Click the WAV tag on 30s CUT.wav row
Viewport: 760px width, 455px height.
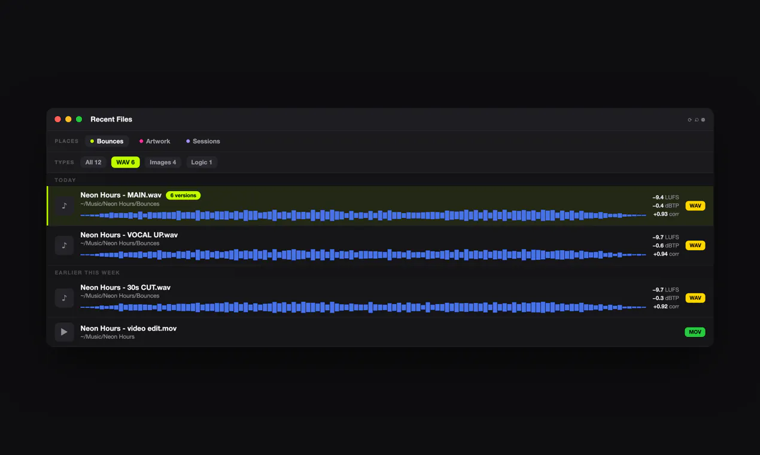pyautogui.click(x=695, y=298)
